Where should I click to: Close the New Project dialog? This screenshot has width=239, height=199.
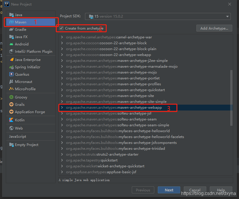click(230, 4)
